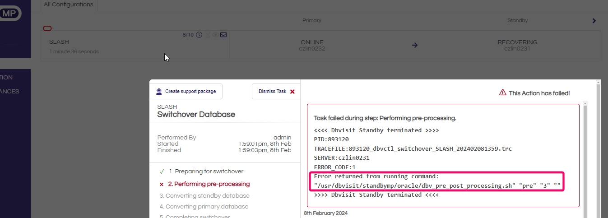Click the Finished time 1:59:03pm
Viewport: 608px width, 218px height.
tap(265, 150)
